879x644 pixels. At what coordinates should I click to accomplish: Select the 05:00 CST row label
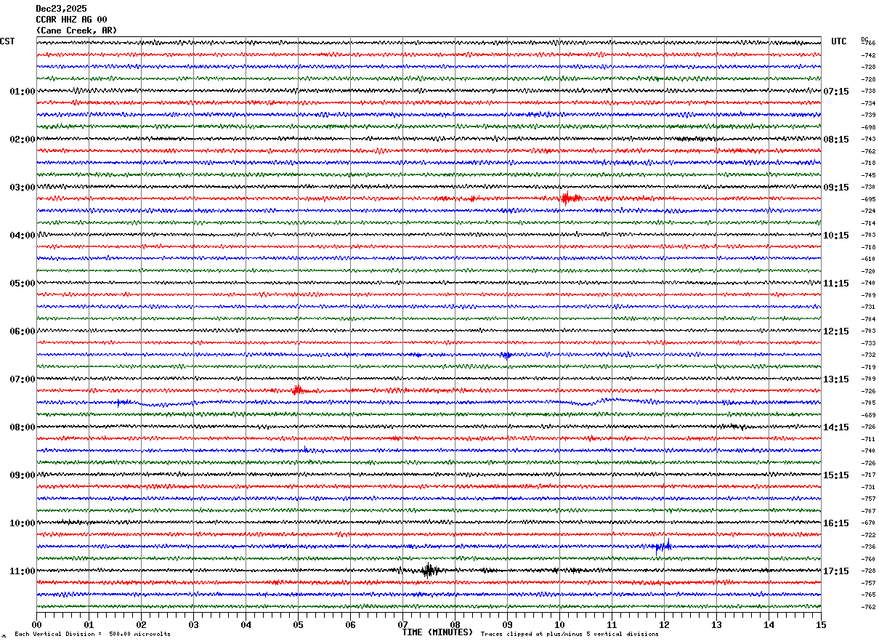point(23,283)
